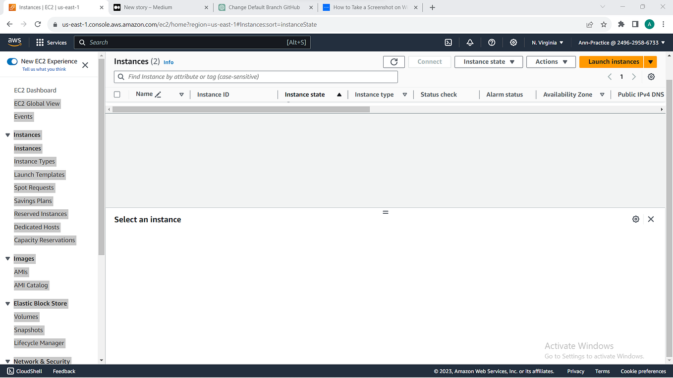This screenshot has width=673, height=378.
Task: Navigate to AMIs in the sidebar
Action: (21, 272)
